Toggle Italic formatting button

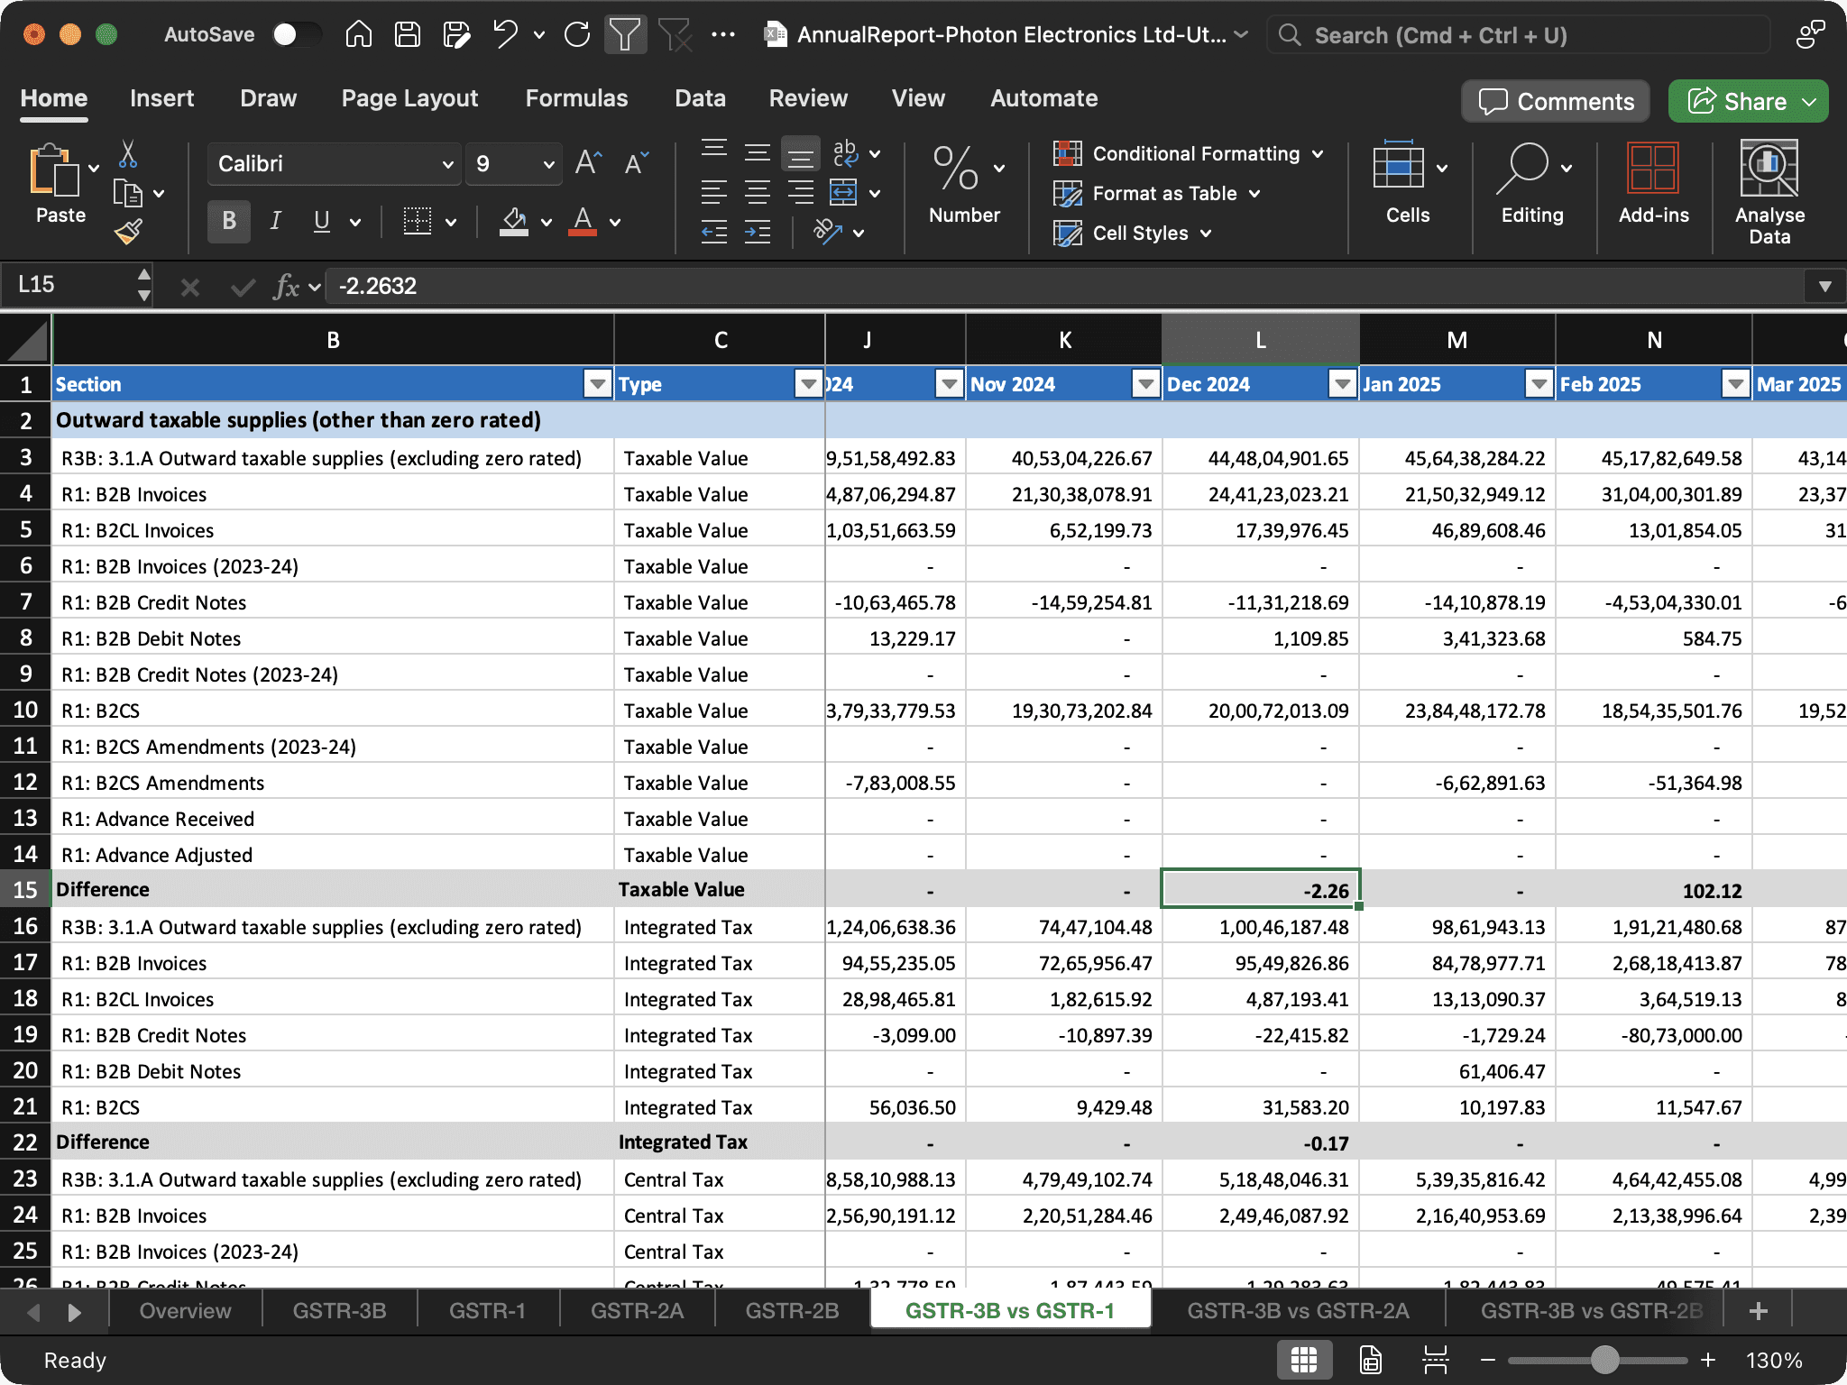pos(276,221)
